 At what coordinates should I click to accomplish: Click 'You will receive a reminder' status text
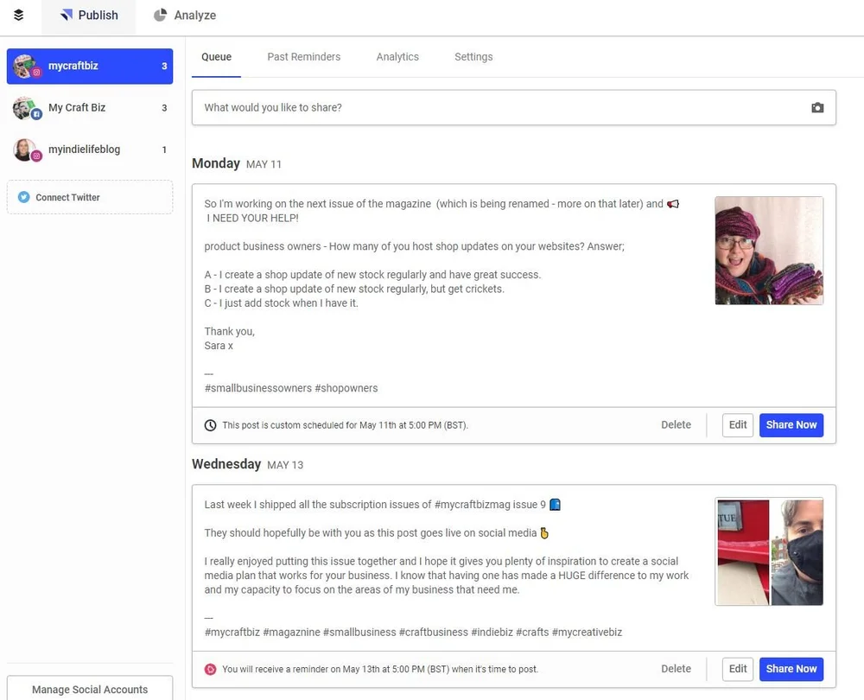click(380, 669)
